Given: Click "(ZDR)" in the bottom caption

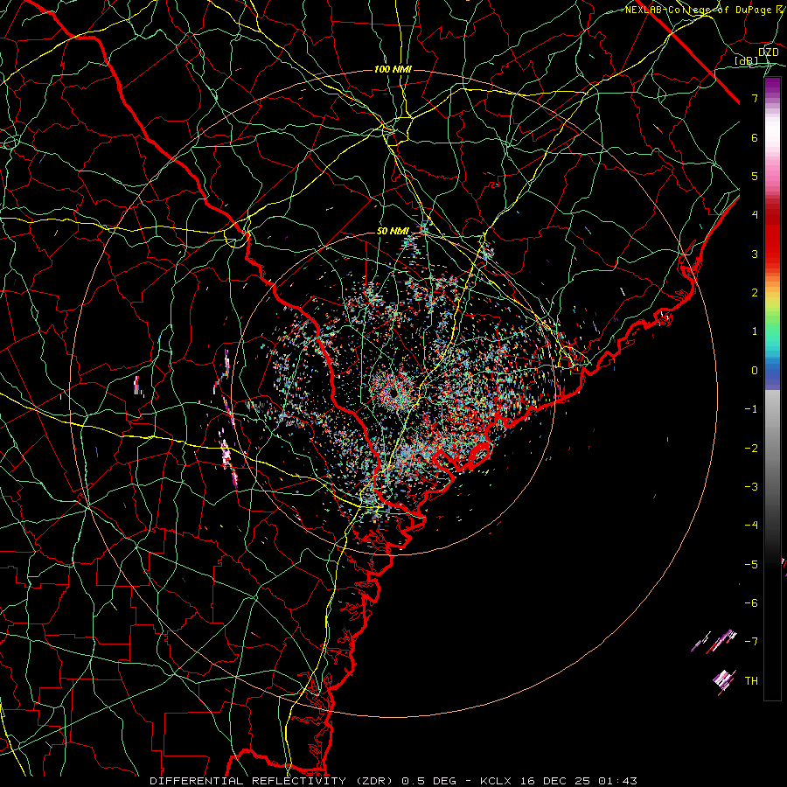Looking at the screenshot, I should point(375,781).
